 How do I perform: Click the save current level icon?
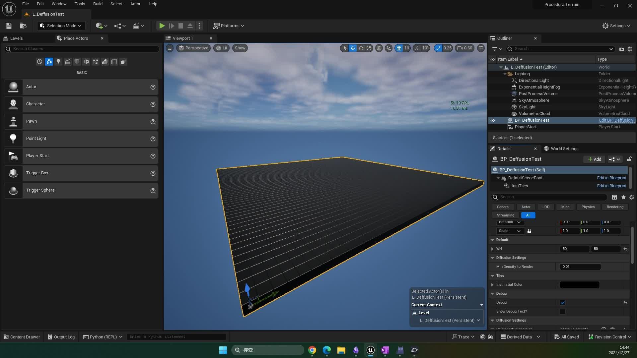[x=9, y=26]
